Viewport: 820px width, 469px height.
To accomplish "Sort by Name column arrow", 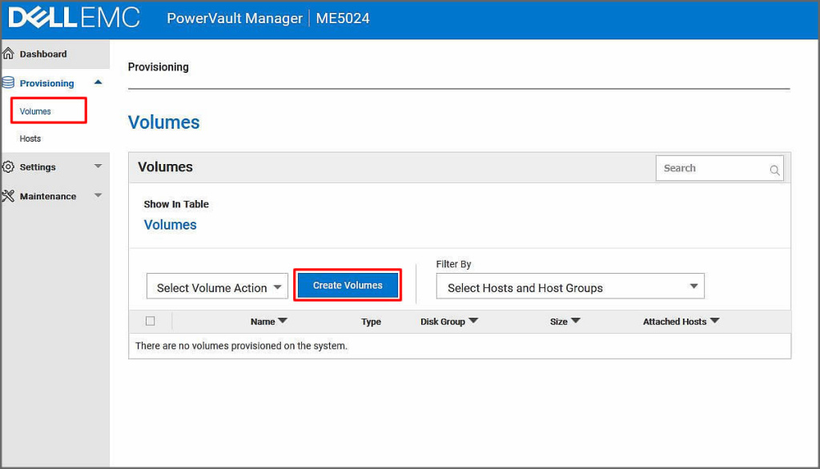I will [x=282, y=321].
